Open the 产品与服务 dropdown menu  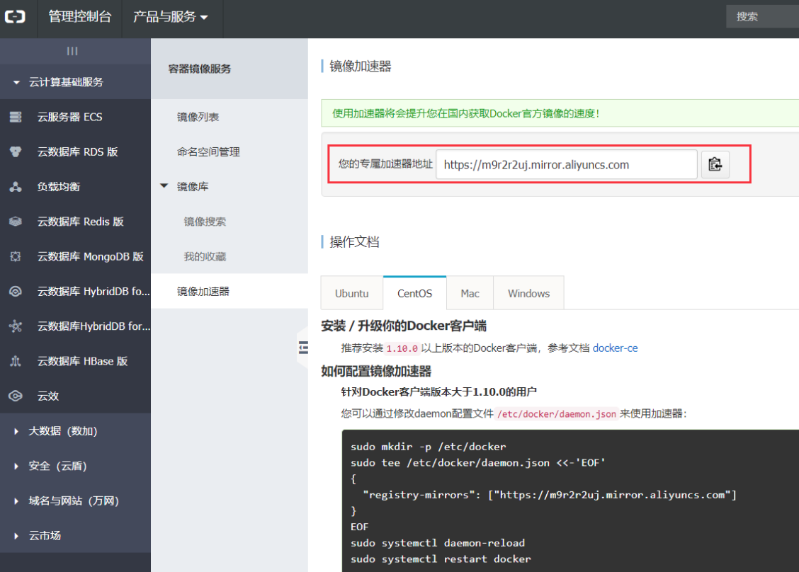click(x=170, y=17)
